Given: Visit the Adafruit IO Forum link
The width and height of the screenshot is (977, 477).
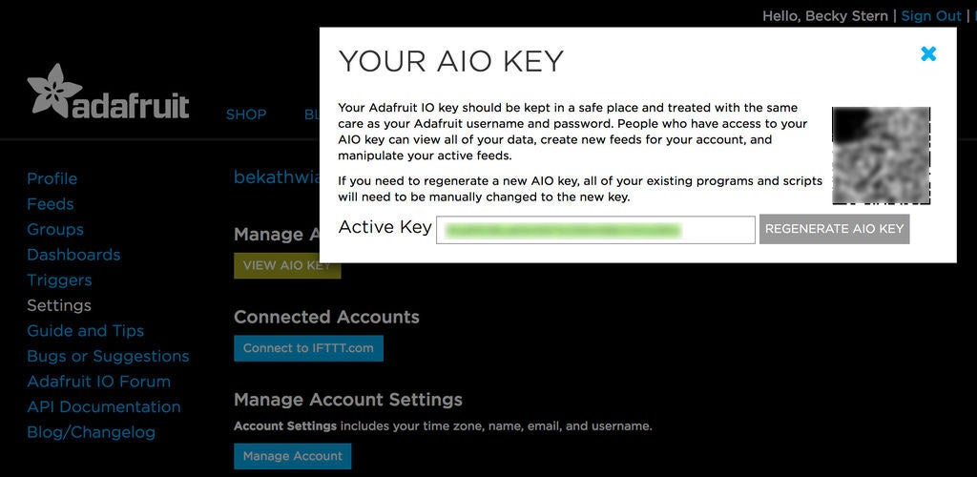Looking at the screenshot, I should [98, 381].
